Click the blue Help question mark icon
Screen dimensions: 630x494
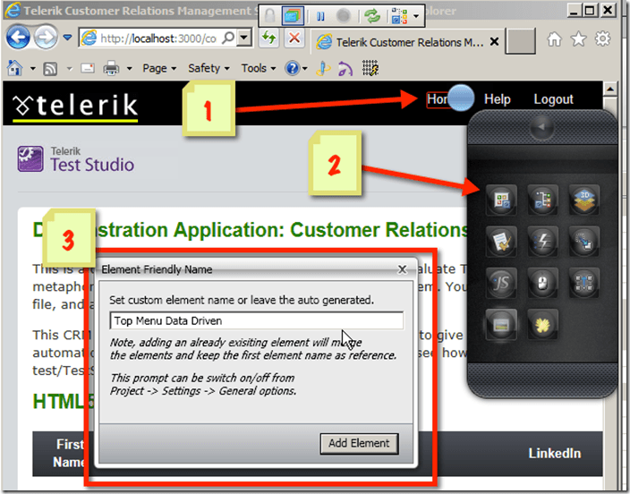292,68
